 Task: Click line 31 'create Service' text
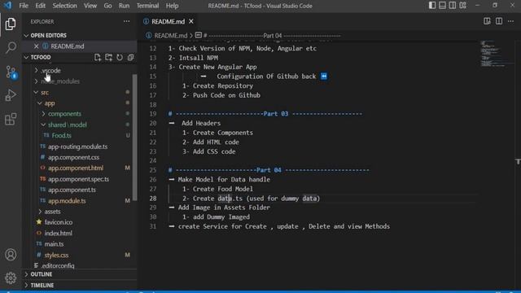click(204, 226)
